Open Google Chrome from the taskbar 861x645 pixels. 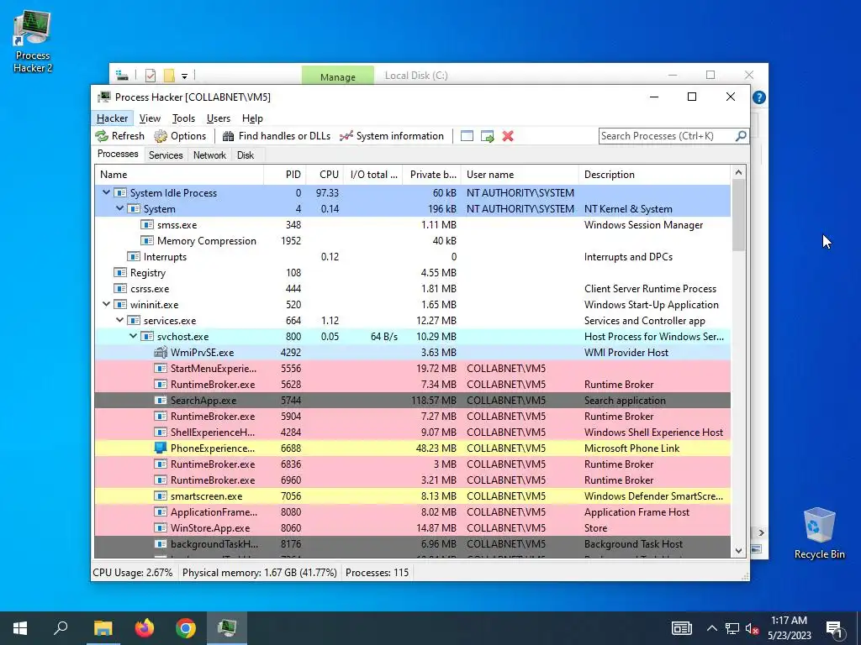(x=186, y=627)
